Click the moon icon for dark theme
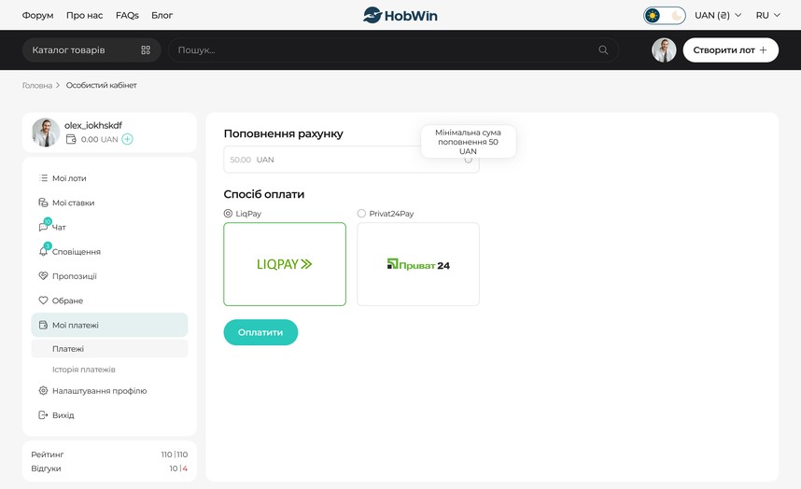This screenshot has width=801, height=489. coord(676,15)
